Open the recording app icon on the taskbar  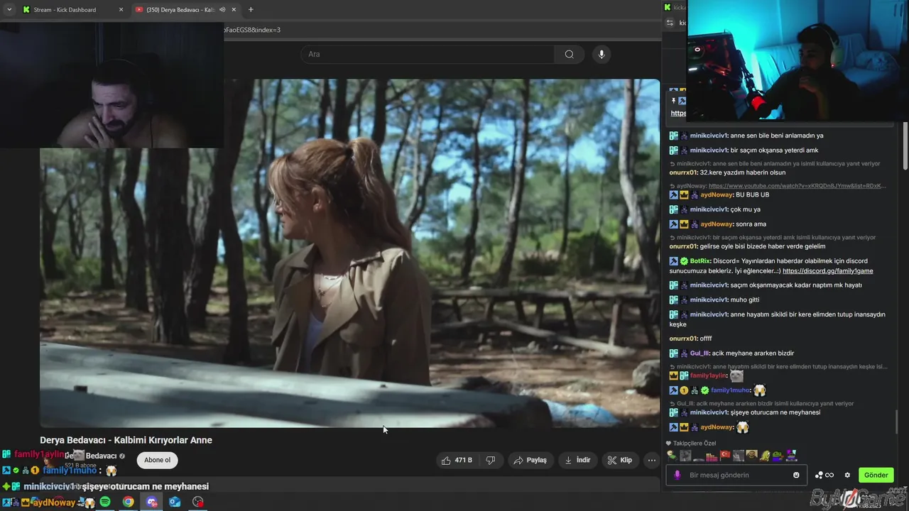pos(198,502)
